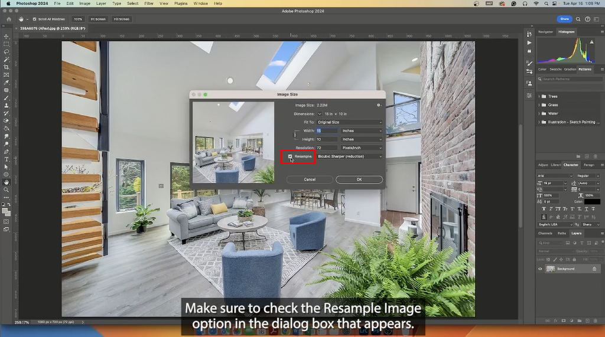Select the Zoom tool in toolbar

tap(6, 189)
